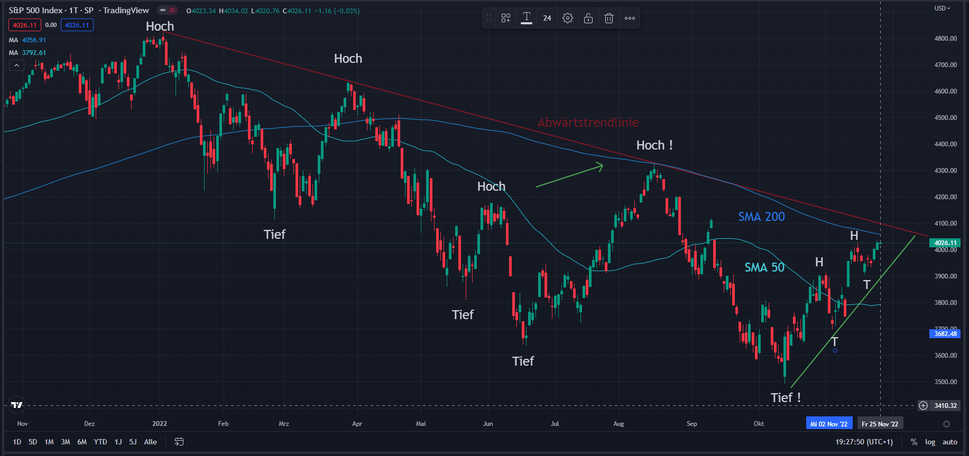
Task: Set range to 1M
Action: pos(49,442)
